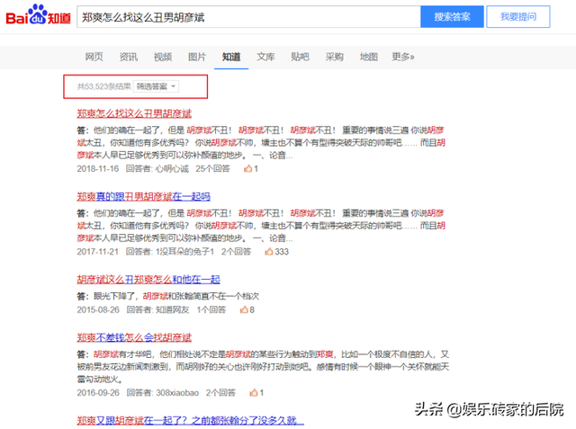This screenshot has height=429, width=576.
Task: Click thumbs-up icon on 2018-11-16 answer
Action: 248,169
